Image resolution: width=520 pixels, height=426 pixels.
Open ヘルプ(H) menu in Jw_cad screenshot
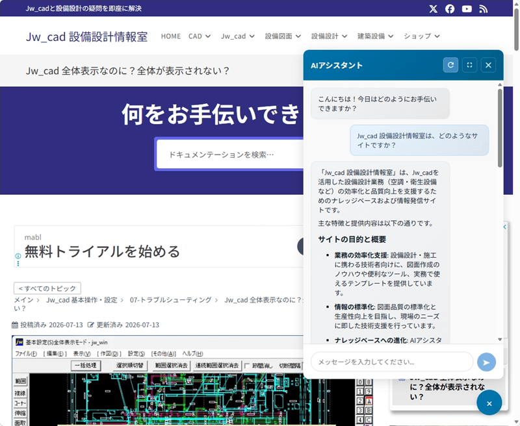(192, 353)
